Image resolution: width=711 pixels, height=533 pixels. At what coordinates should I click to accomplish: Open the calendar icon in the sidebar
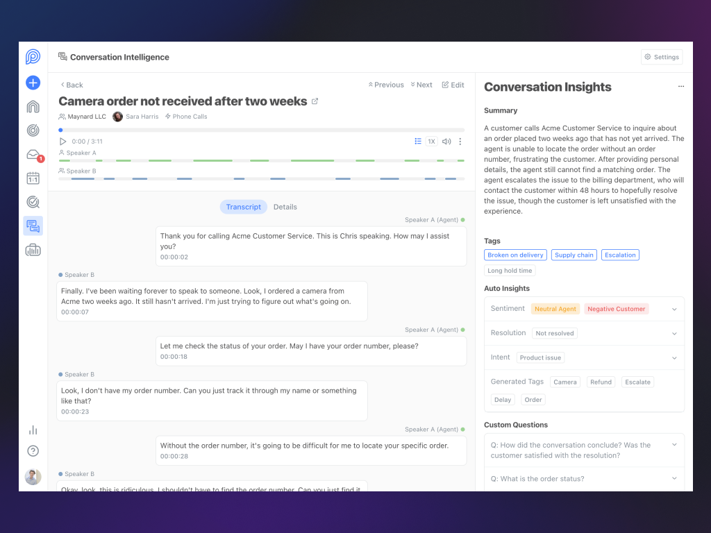33,178
